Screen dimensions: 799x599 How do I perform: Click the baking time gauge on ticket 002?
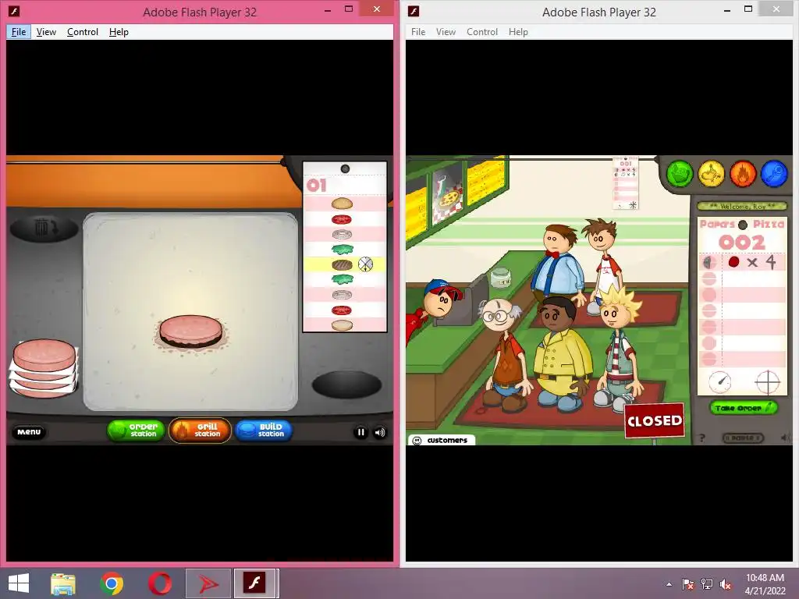[719, 381]
